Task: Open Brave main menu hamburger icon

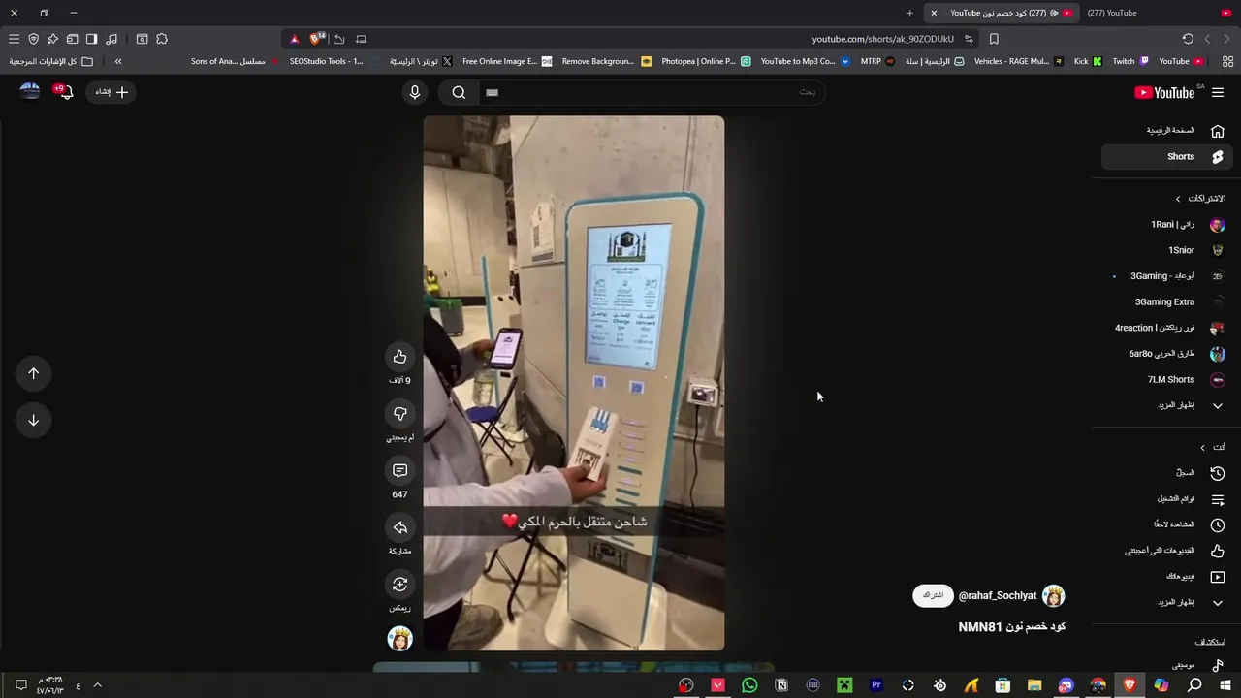Action: pos(14,39)
